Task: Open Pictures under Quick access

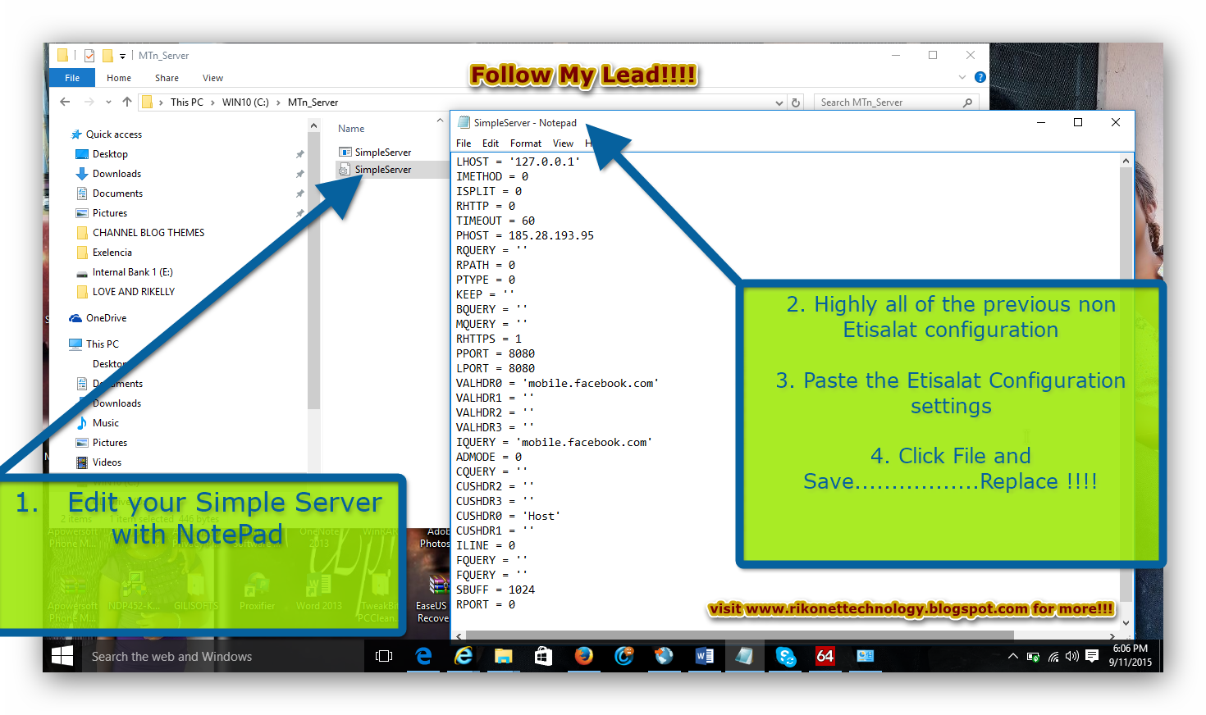Action: [110, 213]
